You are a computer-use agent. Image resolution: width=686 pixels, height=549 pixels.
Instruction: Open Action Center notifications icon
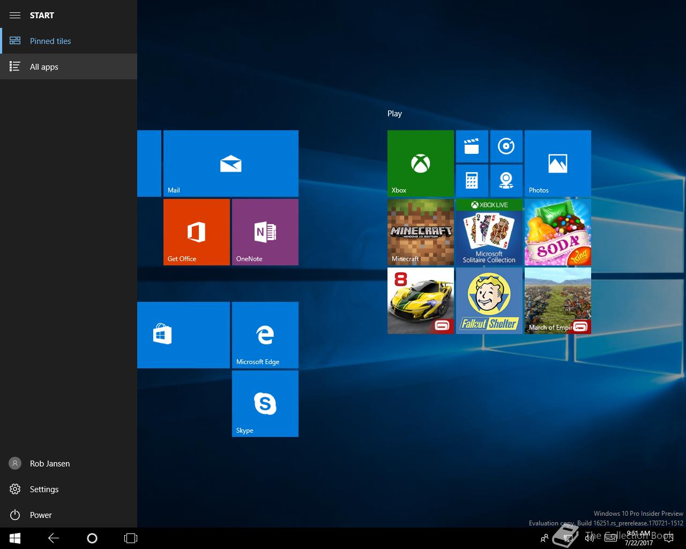(669, 538)
